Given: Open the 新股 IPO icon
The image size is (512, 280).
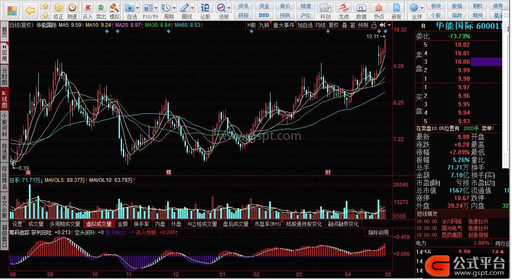Looking at the screenshot, I should 396,8.
